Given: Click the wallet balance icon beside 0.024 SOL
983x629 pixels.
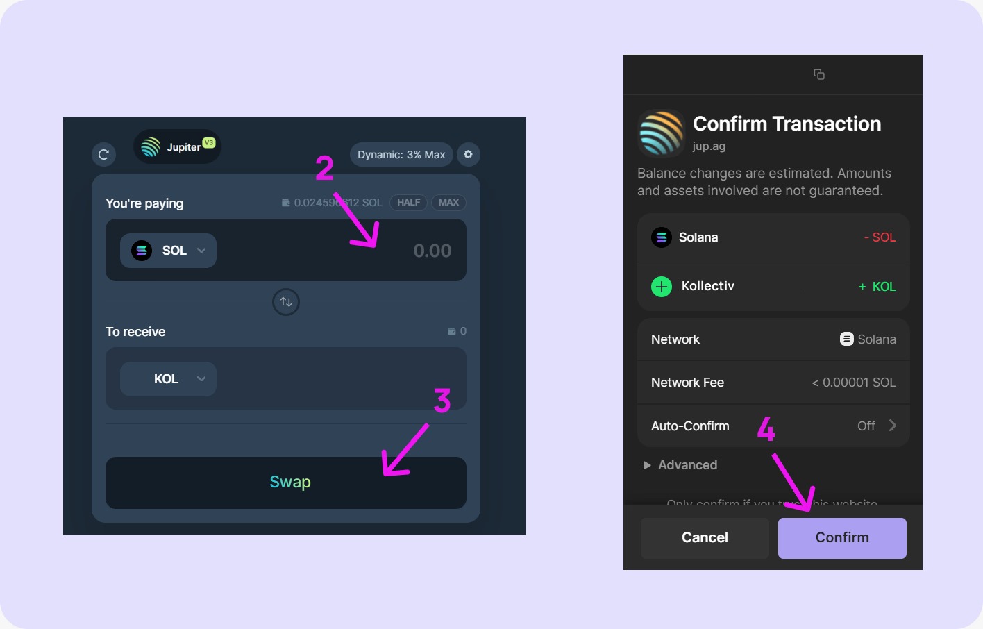Looking at the screenshot, I should tap(285, 203).
